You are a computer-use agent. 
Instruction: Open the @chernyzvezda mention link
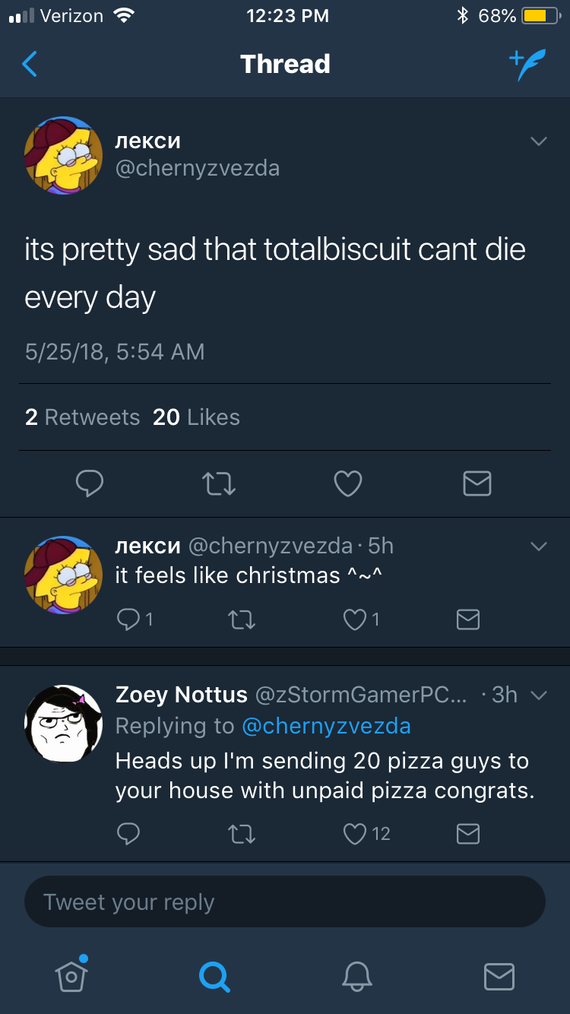click(x=326, y=726)
